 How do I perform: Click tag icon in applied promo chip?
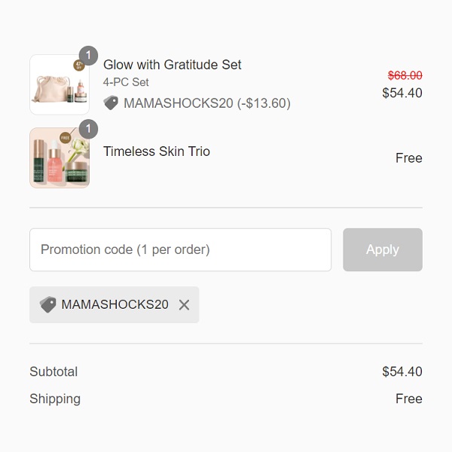pyautogui.click(x=48, y=305)
